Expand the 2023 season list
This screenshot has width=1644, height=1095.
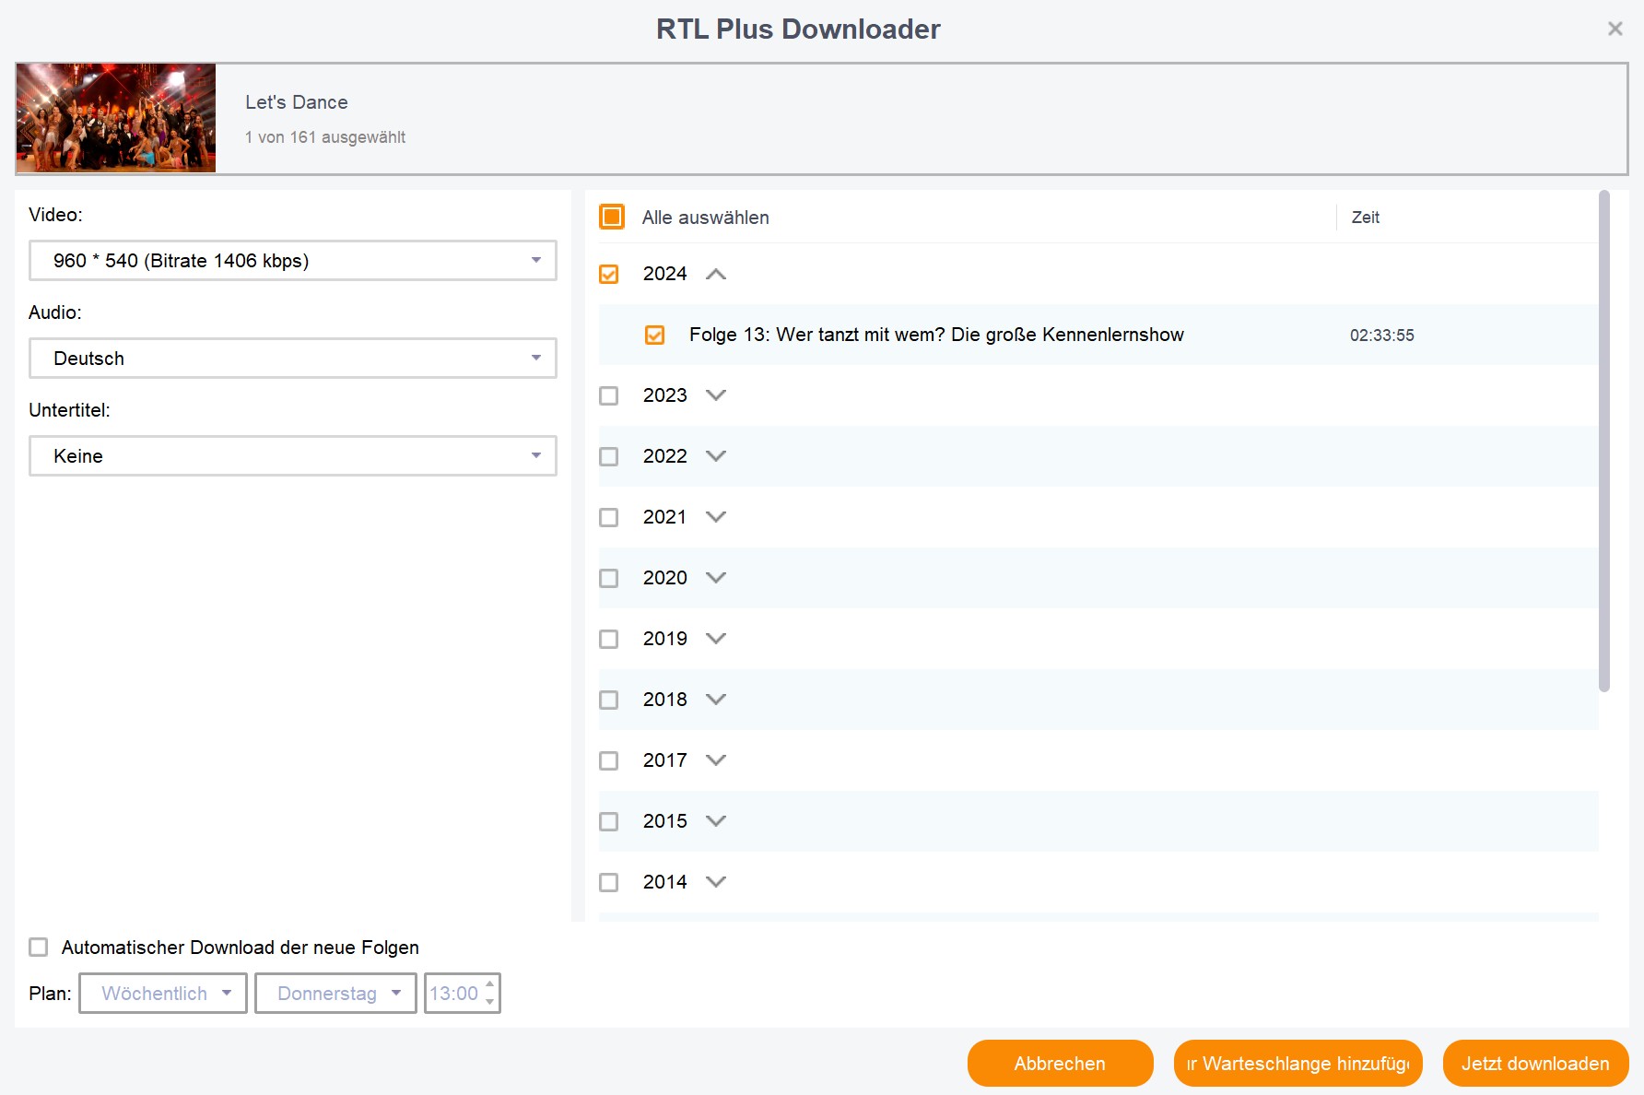(716, 395)
